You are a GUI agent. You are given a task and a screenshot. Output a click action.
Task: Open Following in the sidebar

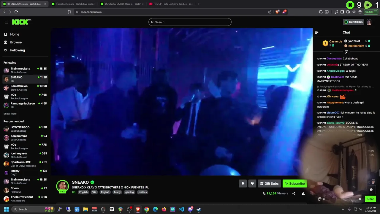coord(15,50)
